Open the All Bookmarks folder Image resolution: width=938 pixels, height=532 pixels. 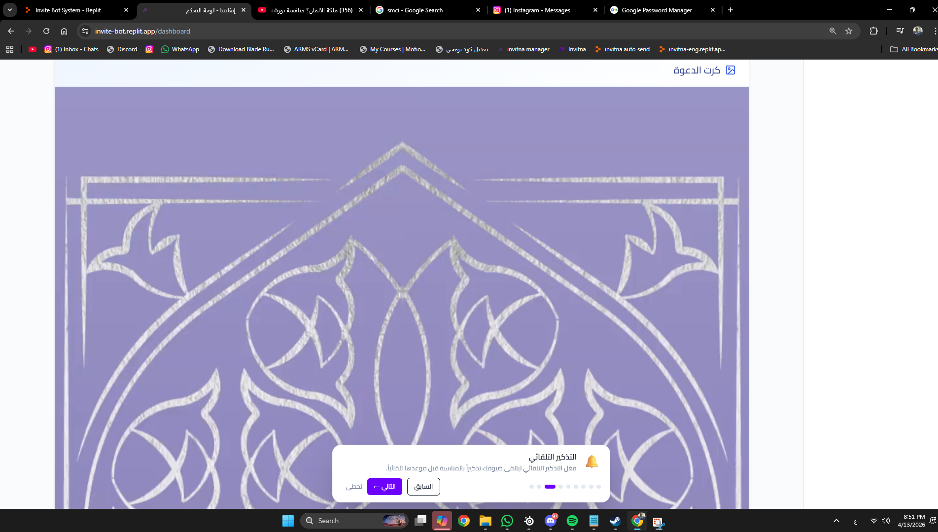(913, 49)
